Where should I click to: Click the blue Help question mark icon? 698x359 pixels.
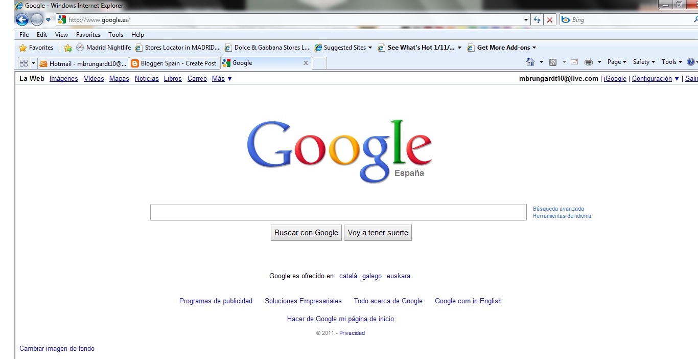coord(691,62)
